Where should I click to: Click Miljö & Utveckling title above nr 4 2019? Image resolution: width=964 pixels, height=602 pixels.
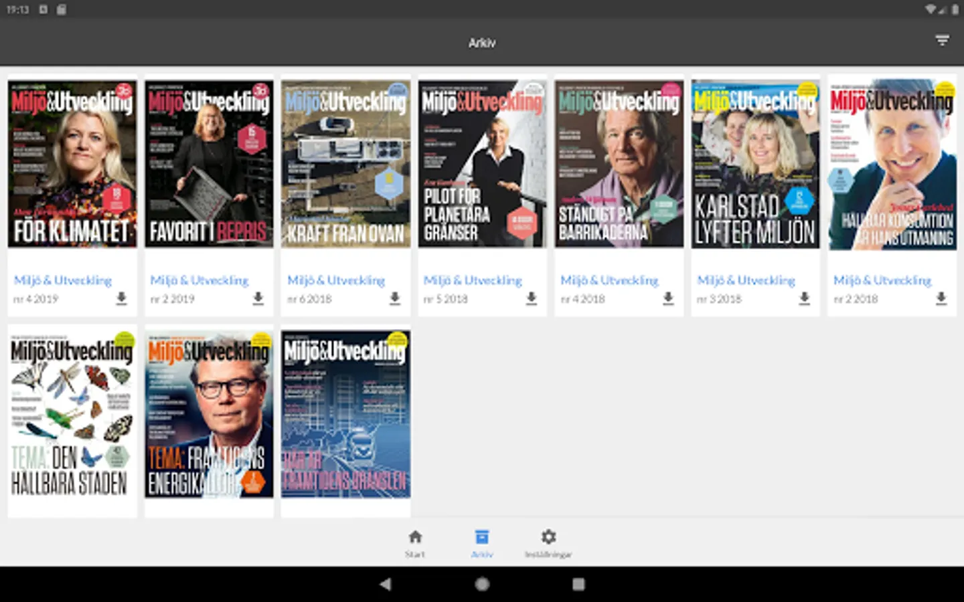click(x=63, y=280)
